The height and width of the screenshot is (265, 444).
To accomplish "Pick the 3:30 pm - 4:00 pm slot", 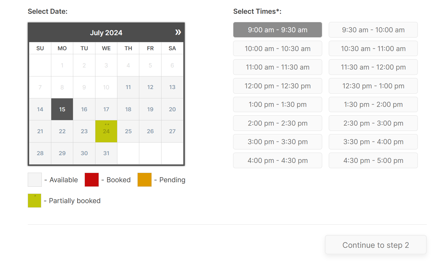I will 373,142.
